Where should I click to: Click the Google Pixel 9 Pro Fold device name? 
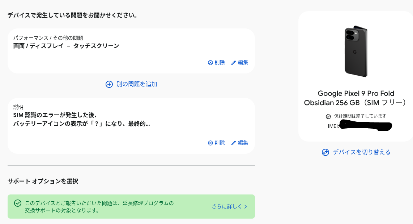(356, 93)
